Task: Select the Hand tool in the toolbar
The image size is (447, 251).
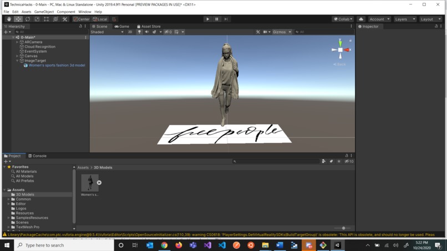Action: (9, 19)
